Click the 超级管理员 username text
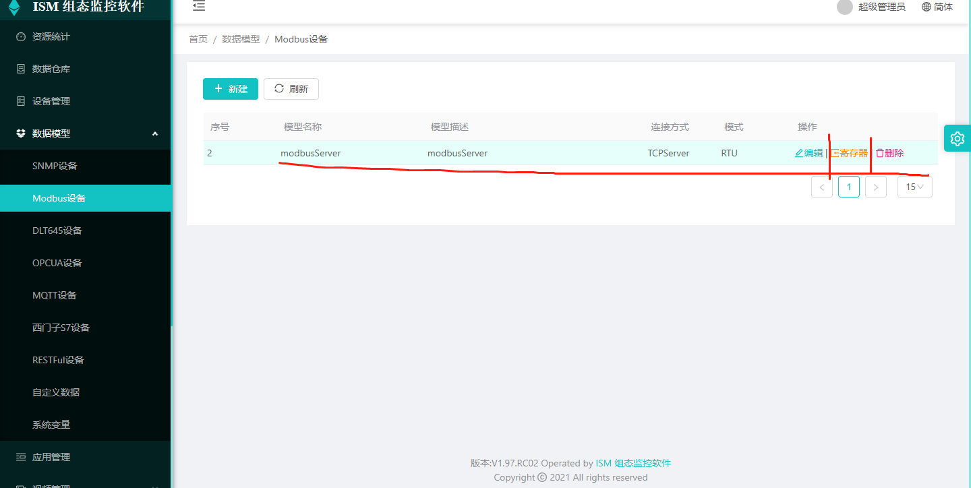This screenshot has width=971, height=488. coord(882,7)
